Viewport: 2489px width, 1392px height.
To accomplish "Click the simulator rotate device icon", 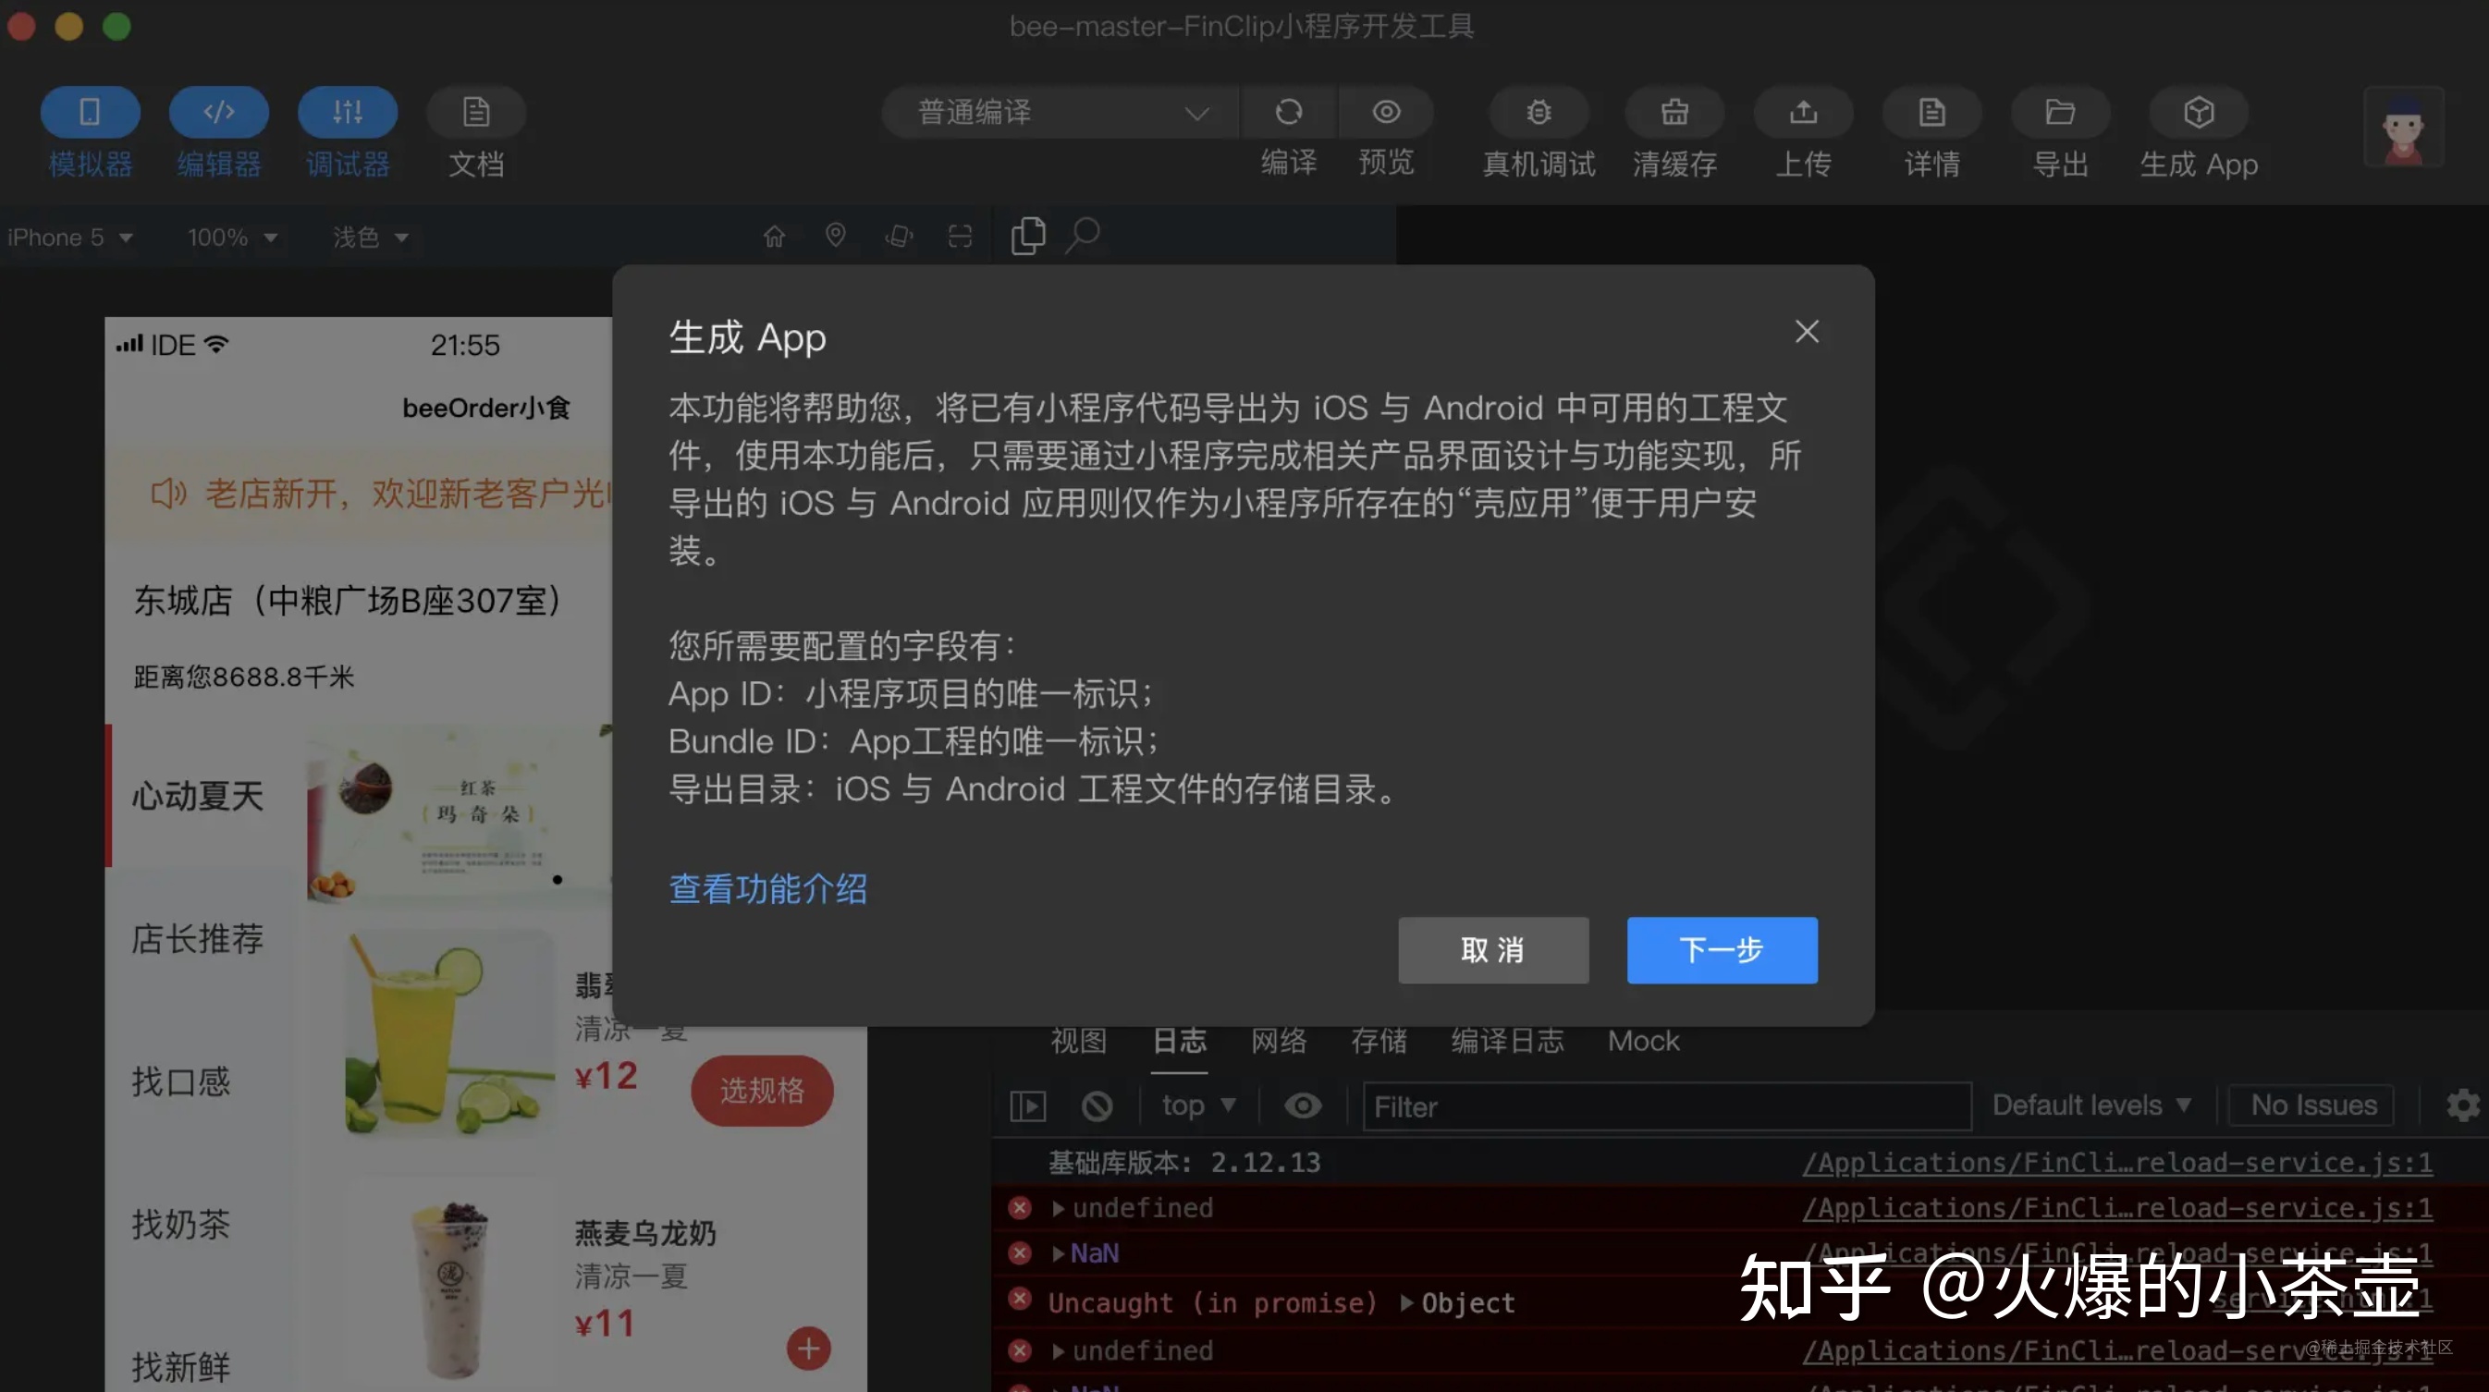I will tap(899, 237).
